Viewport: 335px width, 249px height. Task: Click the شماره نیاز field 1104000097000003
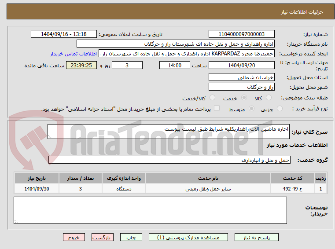(241, 34)
